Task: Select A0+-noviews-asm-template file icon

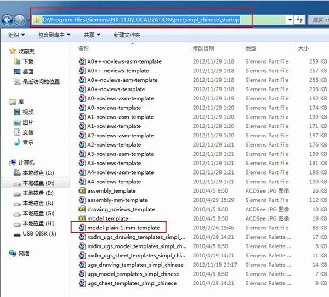Action: coord(82,80)
